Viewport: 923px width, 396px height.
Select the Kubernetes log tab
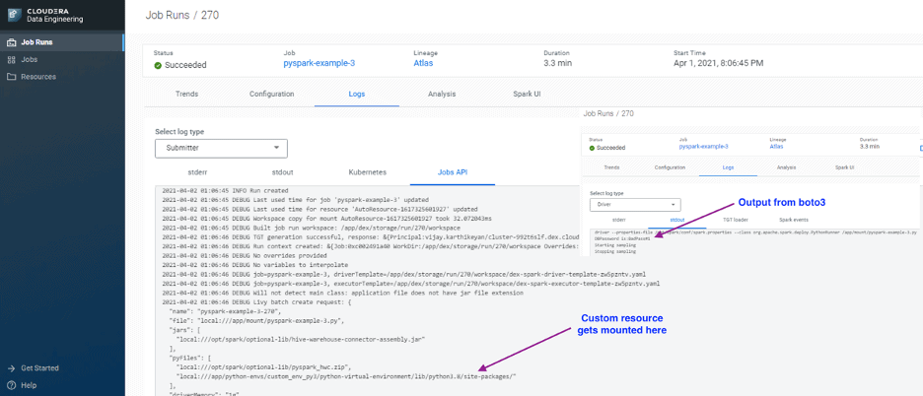[367, 172]
